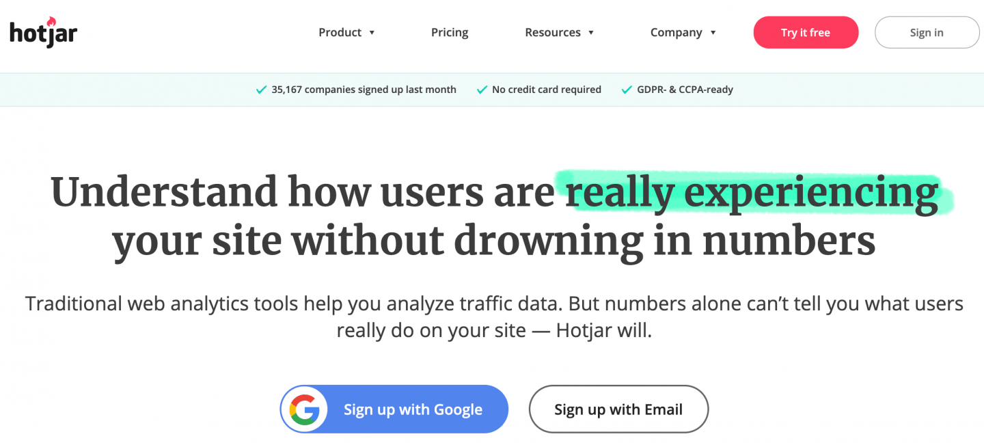Click the checkmark beside GDPR- & CCPA-ready
Image resolution: width=984 pixels, height=443 pixels.
coord(627,90)
